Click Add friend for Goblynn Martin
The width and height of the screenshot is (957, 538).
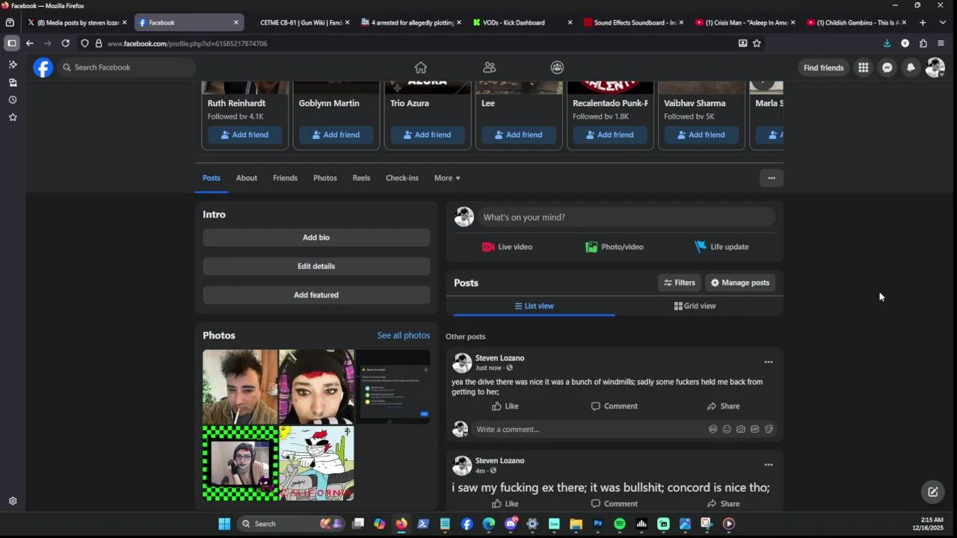click(x=336, y=134)
